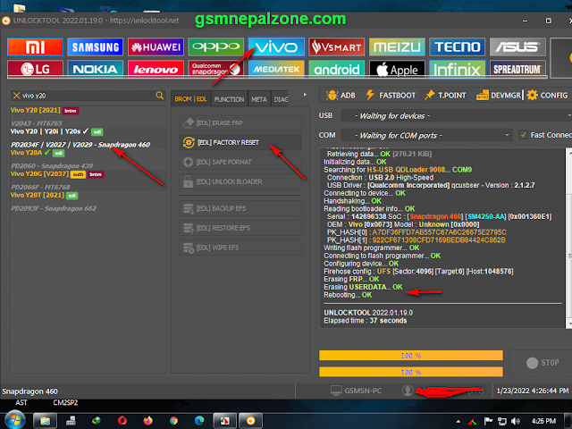Select the Huawei brand tile

156,47
